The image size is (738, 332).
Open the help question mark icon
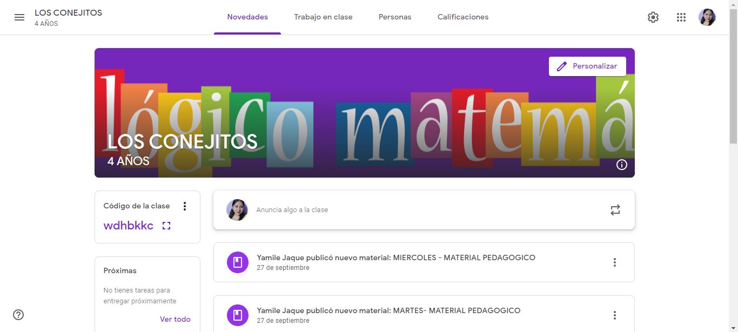click(x=18, y=315)
